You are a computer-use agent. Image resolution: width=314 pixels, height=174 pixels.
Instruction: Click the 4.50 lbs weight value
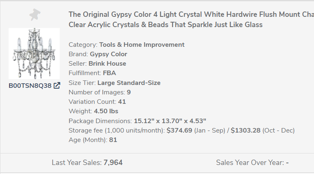pyautogui.click(x=106, y=111)
